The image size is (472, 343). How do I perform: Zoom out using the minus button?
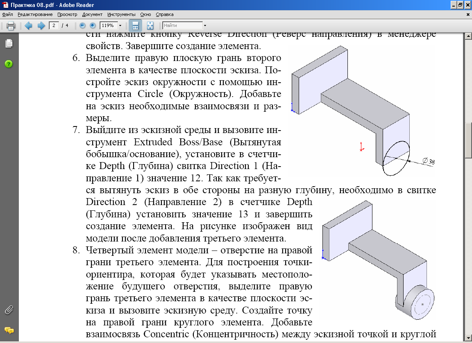coord(82,26)
